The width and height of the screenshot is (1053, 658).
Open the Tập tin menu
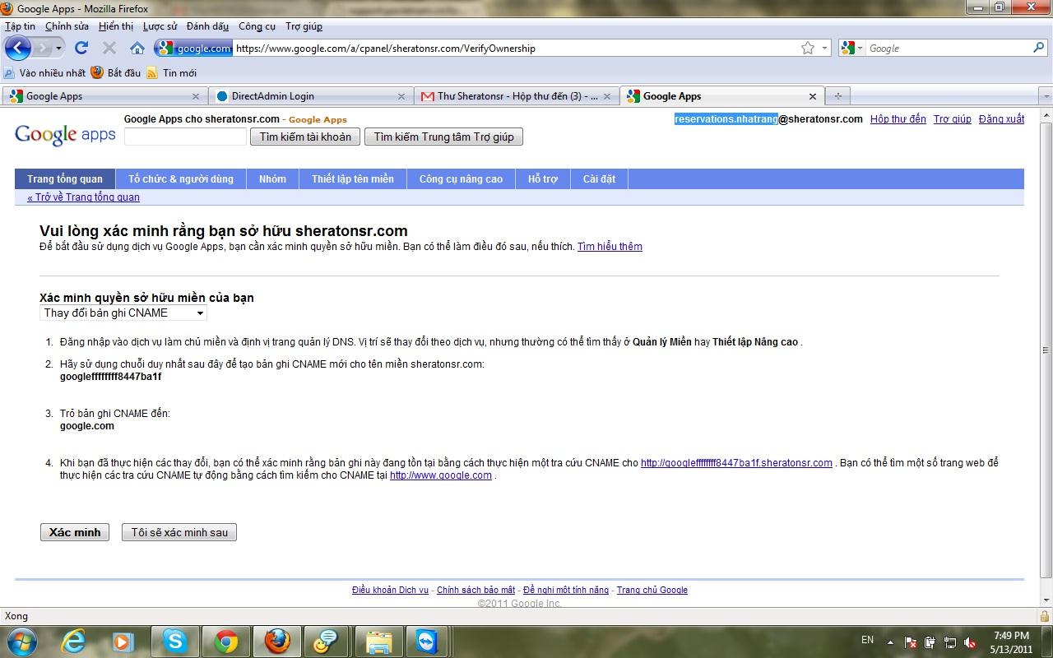(x=20, y=26)
